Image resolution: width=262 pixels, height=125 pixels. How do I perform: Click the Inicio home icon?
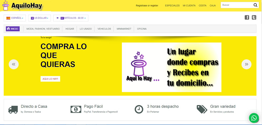[x=8, y=29]
